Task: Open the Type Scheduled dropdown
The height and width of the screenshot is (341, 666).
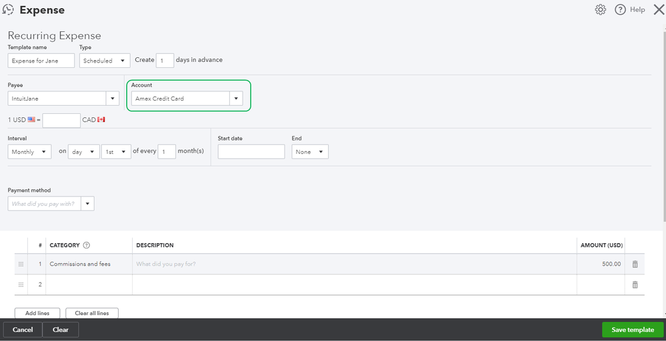Action: click(x=105, y=61)
